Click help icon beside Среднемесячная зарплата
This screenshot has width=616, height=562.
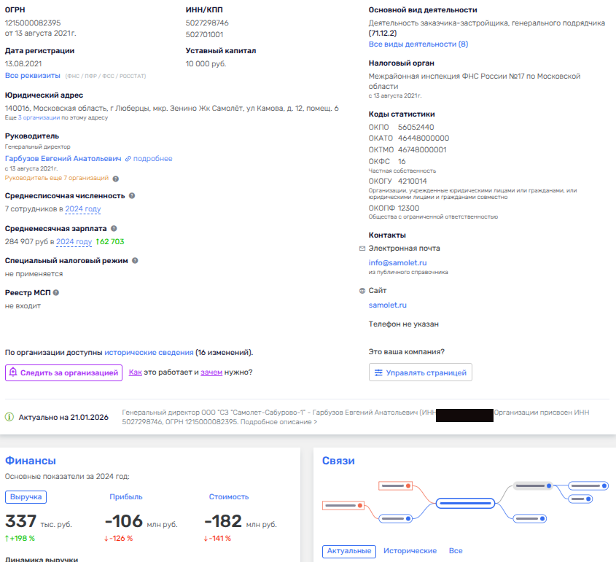(114, 229)
